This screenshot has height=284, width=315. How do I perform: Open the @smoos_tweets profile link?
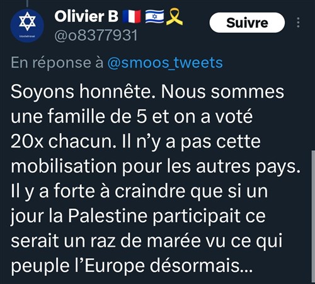[165, 62]
